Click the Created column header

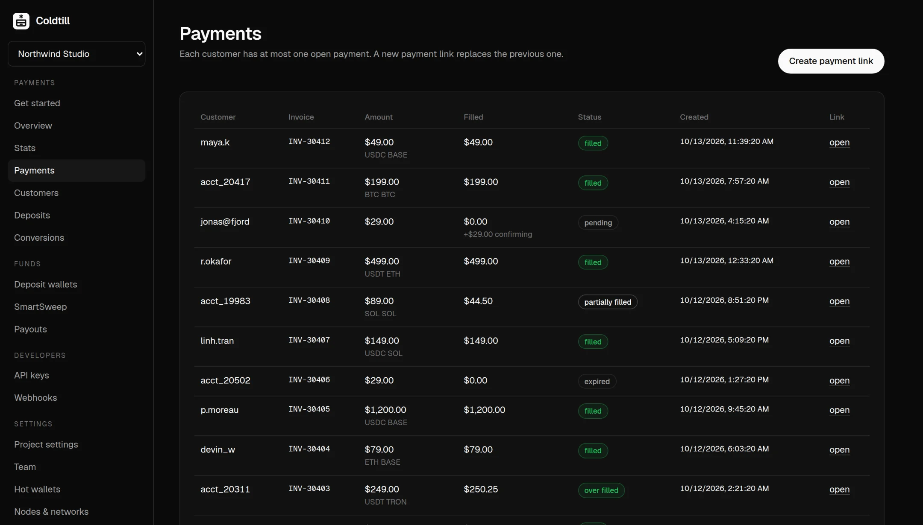(x=694, y=117)
